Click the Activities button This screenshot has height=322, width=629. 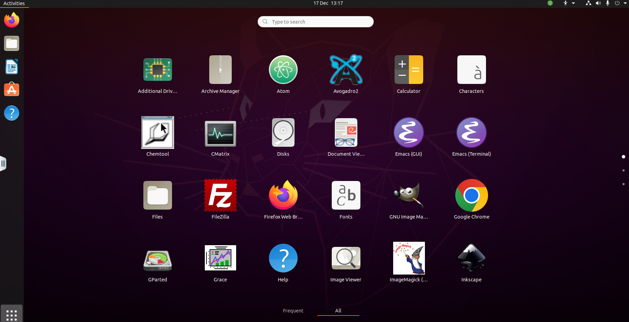[x=14, y=3]
